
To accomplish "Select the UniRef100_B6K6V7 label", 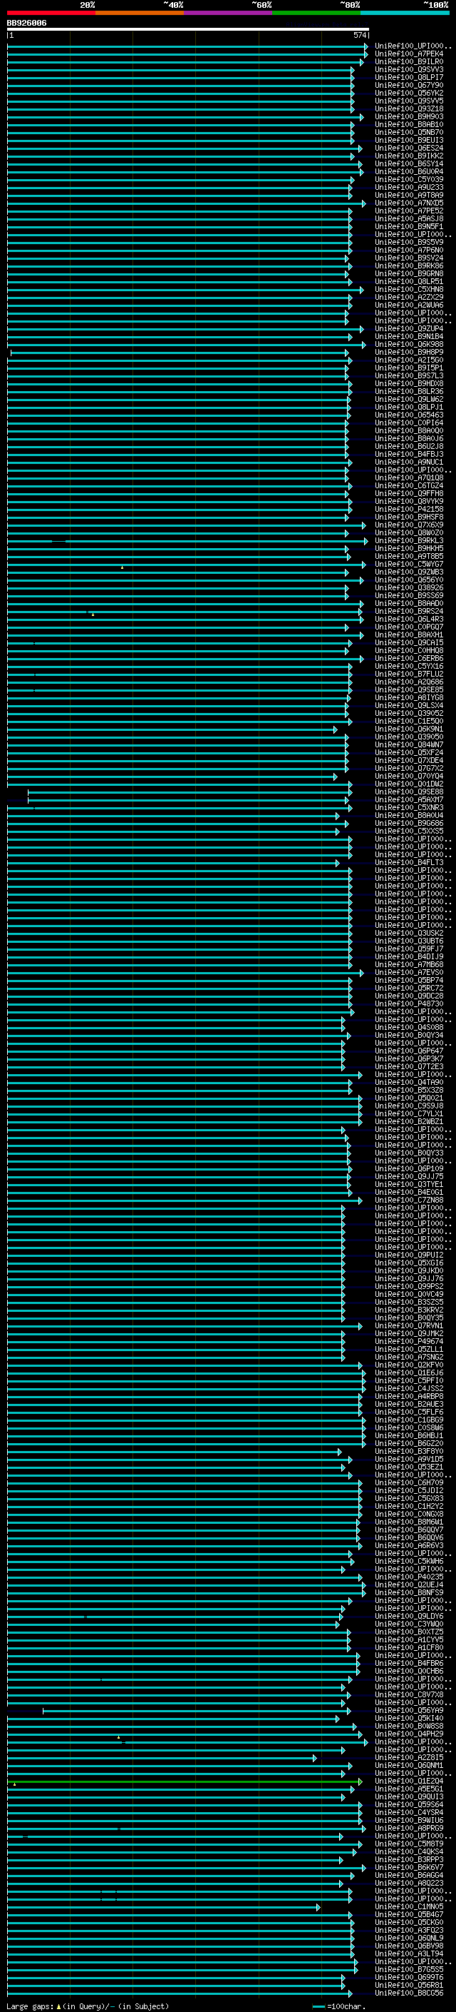I will point(408,1868).
